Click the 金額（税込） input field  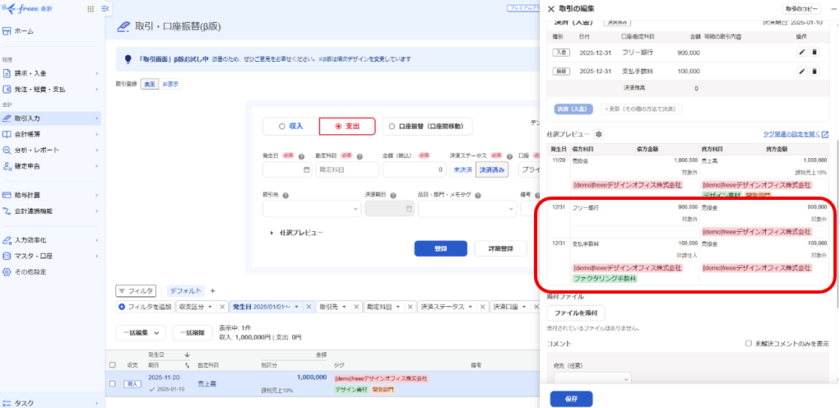(x=414, y=169)
